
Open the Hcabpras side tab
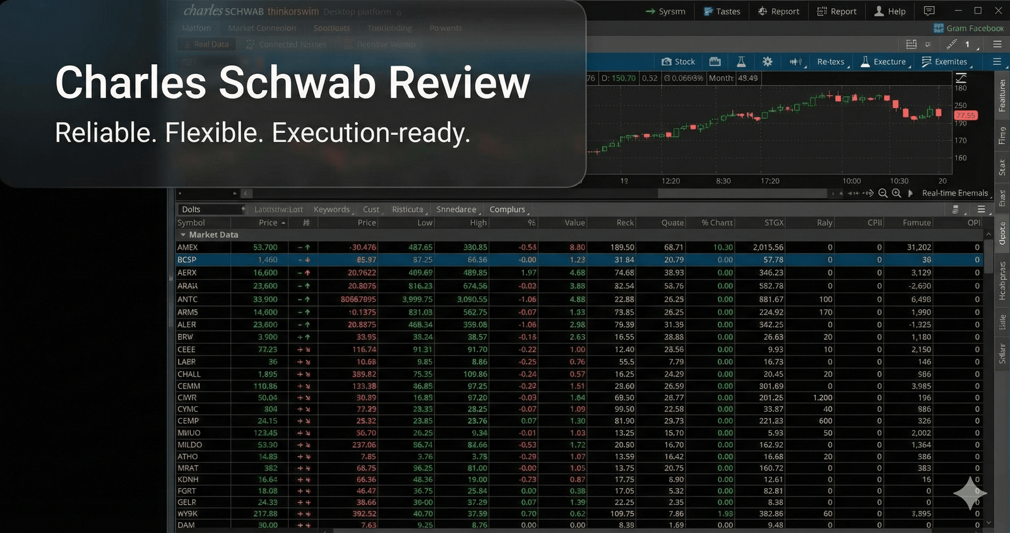[x=1002, y=281]
